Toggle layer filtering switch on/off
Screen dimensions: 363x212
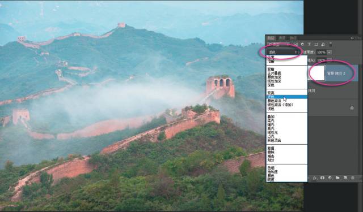click(x=331, y=44)
